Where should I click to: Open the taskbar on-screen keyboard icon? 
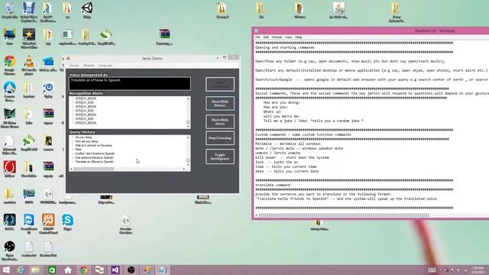pos(432,270)
